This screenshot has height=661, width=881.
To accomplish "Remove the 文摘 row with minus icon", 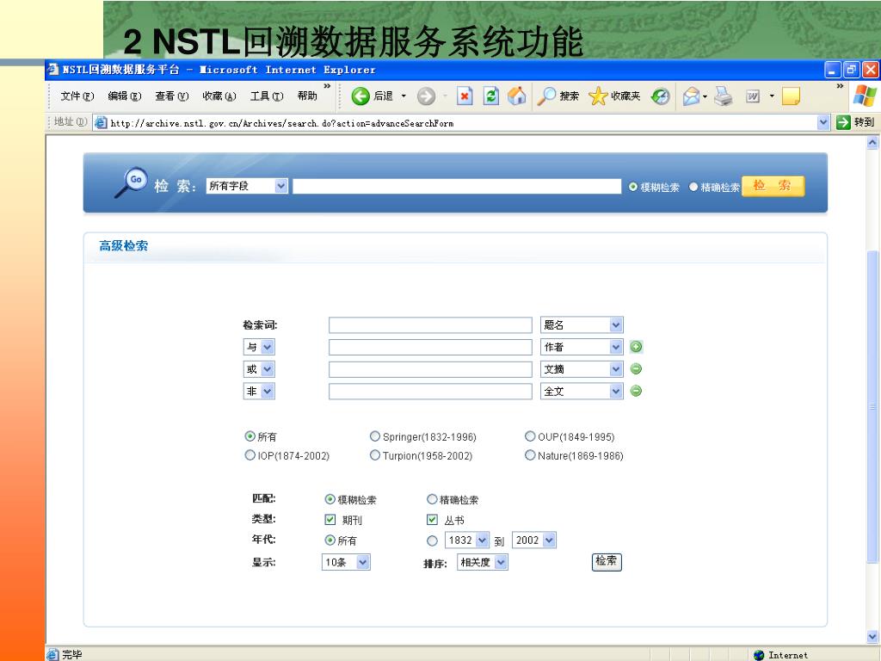I will point(636,368).
